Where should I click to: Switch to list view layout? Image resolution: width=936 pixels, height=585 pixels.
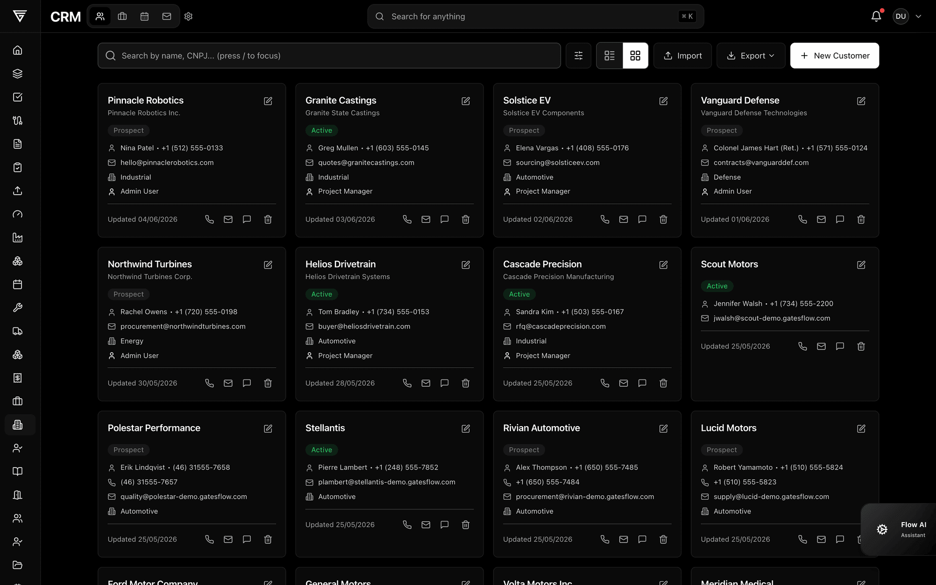[x=610, y=56]
